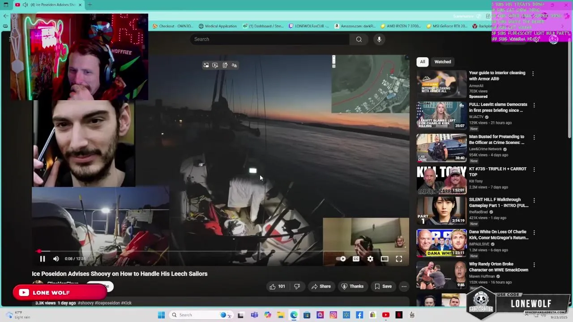Screen dimensions: 573x322
Task: Like the video with 101 likes
Action: point(277,286)
